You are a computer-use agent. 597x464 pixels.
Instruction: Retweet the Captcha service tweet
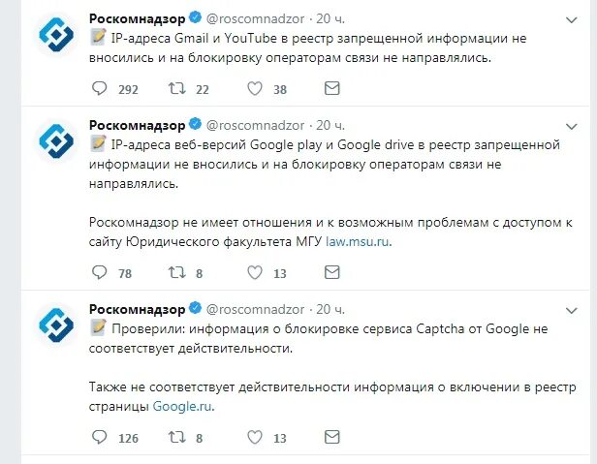177,437
